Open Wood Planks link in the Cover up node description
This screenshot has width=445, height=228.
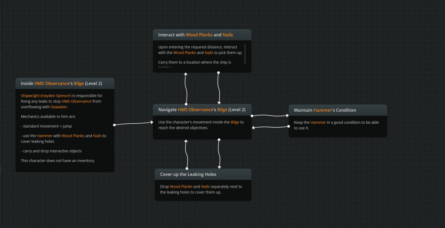pyautogui.click(x=181, y=186)
